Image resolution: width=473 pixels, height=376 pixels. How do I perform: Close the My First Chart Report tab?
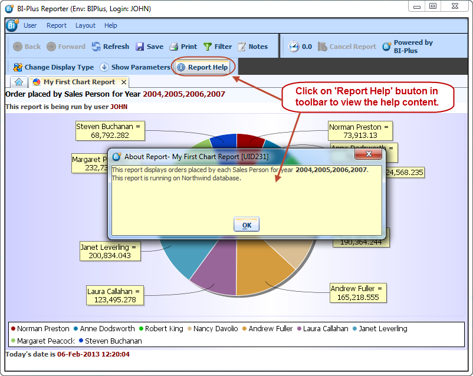coord(124,83)
